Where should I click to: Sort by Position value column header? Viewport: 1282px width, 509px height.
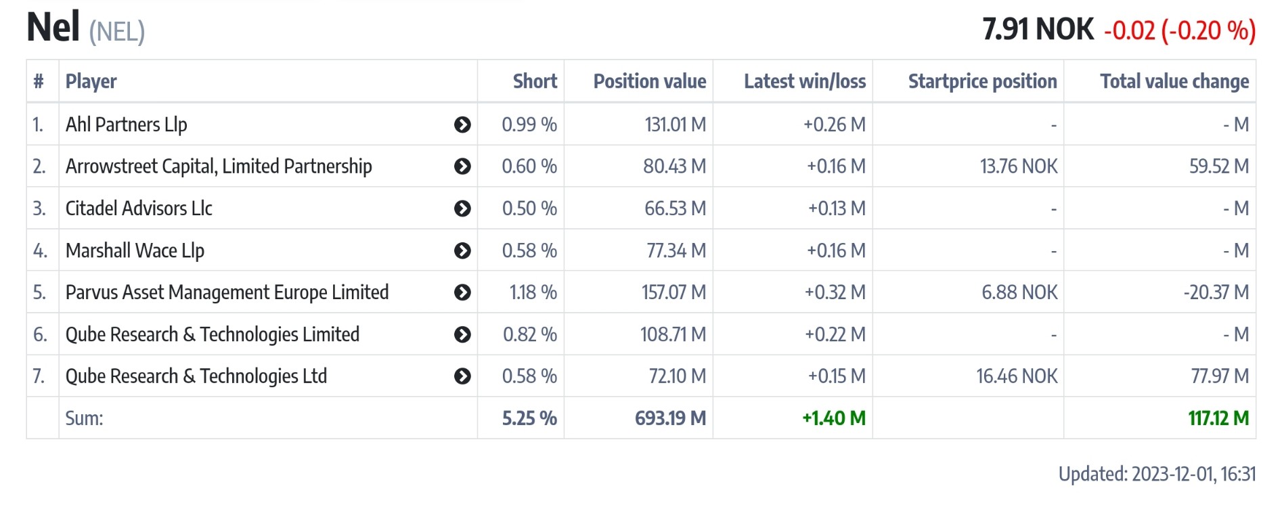(649, 81)
